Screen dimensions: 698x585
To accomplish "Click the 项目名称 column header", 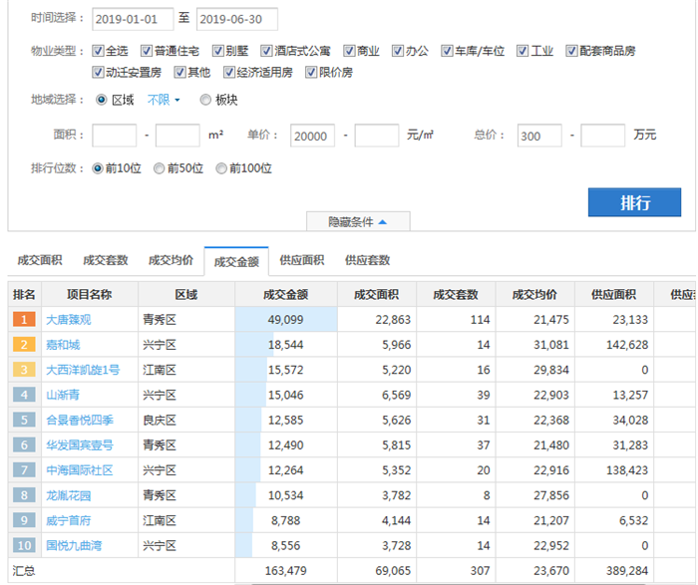I will (x=90, y=295).
